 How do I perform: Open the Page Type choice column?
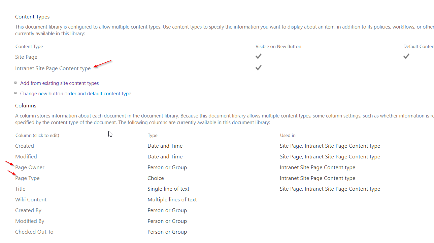[x=28, y=178]
